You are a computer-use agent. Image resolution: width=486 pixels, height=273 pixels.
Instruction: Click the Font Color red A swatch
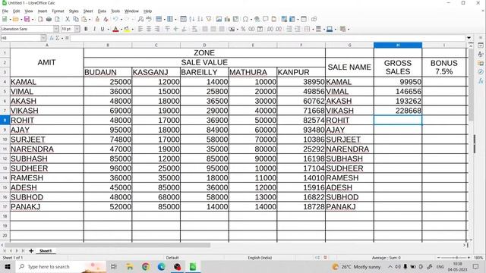pyautogui.click(x=116, y=29)
